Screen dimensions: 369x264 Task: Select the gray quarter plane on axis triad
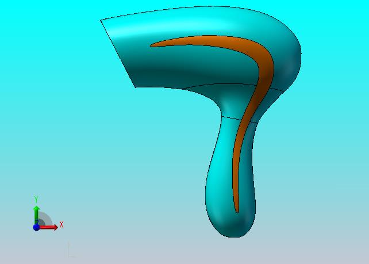(45, 219)
